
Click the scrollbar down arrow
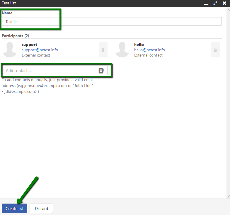point(228,196)
